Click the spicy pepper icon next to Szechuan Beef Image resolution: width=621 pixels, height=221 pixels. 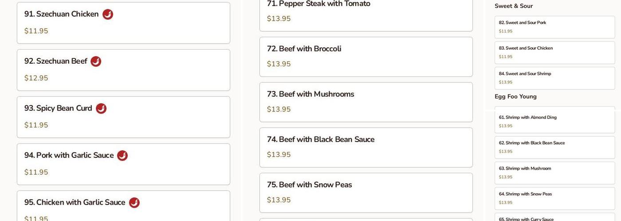click(x=96, y=61)
